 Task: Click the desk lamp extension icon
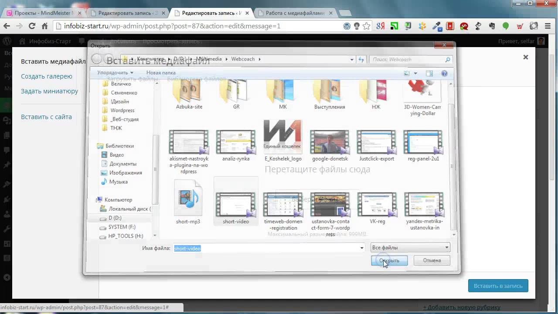click(x=478, y=26)
